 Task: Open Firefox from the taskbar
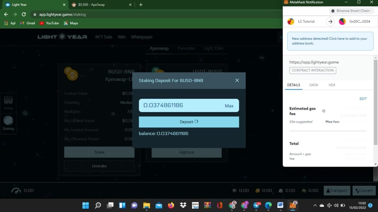[171, 205]
